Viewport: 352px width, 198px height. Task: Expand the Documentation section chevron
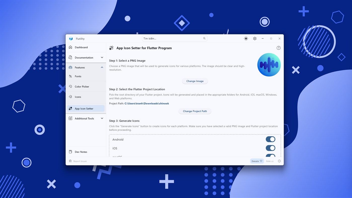click(x=102, y=57)
